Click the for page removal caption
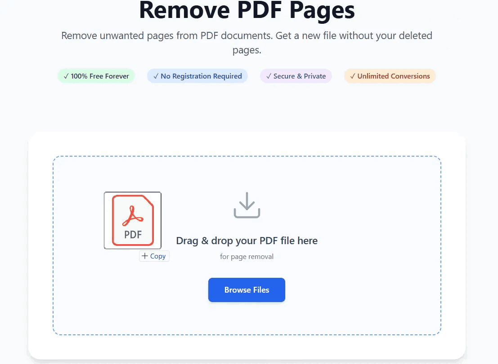Viewport: 498px width, 364px height. pos(247,256)
